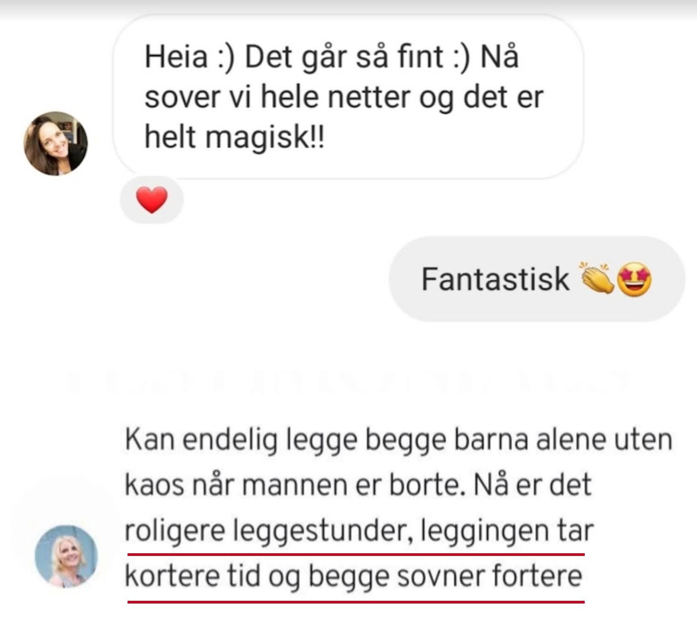Click the faded blurred text above testimonial

pyautogui.click(x=348, y=381)
